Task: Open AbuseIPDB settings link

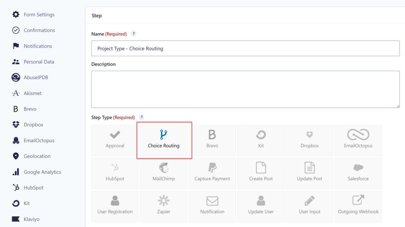Action: pyautogui.click(x=36, y=78)
